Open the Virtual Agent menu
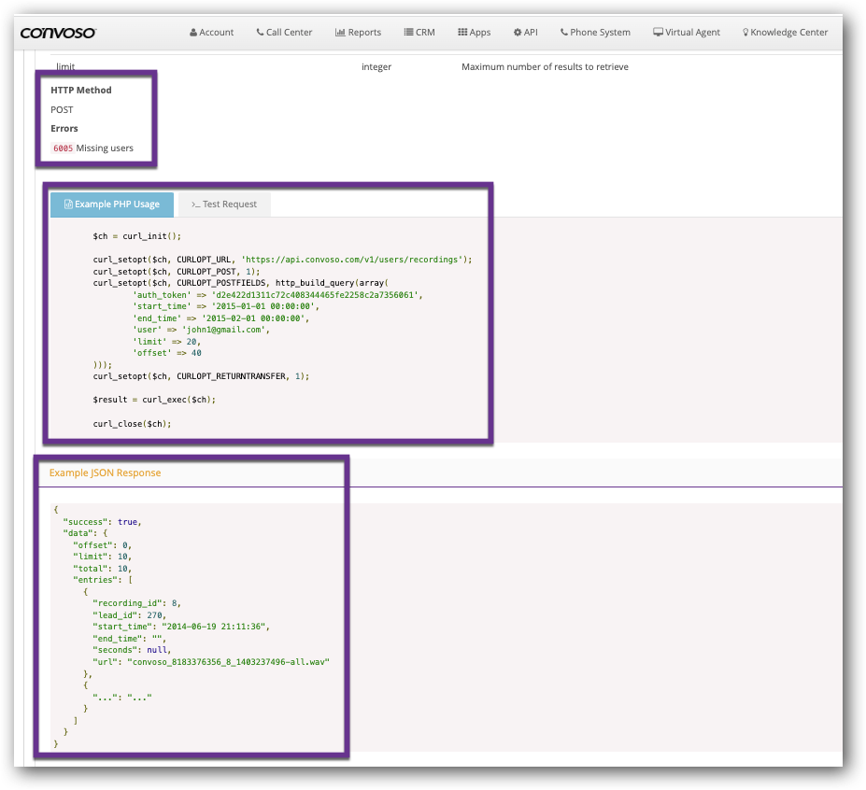Image resolution: width=866 pixels, height=790 pixels. tap(687, 33)
